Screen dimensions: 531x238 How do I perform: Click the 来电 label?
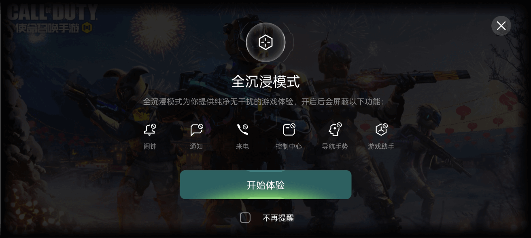click(x=242, y=146)
